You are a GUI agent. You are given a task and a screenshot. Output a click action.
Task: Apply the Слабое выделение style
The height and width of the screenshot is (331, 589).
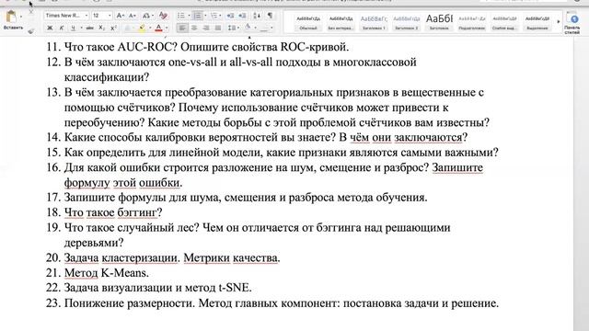pos(504,22)
